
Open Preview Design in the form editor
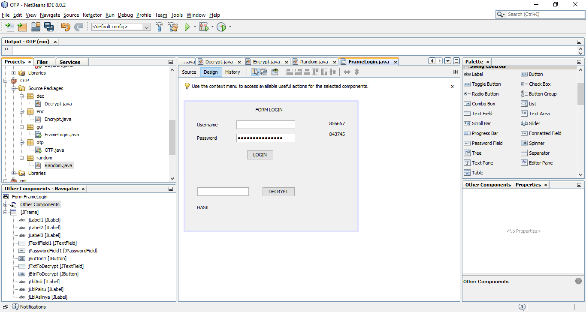pos(275,72)
